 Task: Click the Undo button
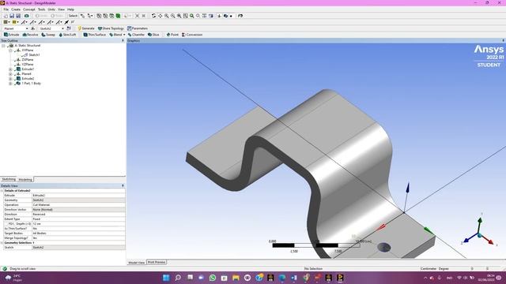(41, 16)
